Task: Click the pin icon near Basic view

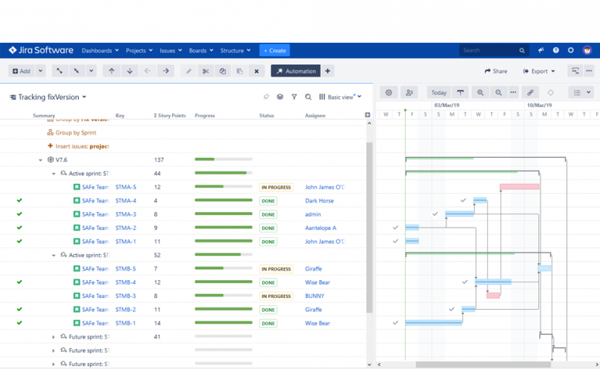Action: (x=267, y=97)
